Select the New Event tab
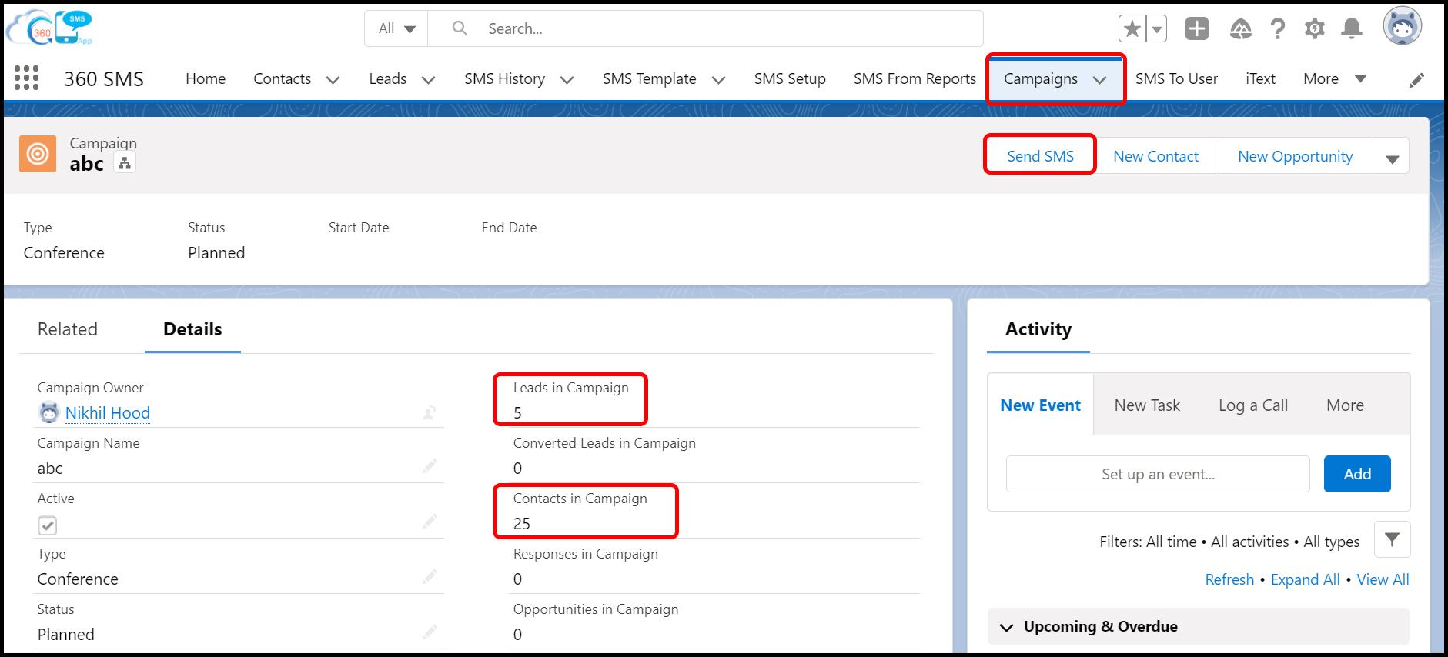 click(x=1041, y=405)
